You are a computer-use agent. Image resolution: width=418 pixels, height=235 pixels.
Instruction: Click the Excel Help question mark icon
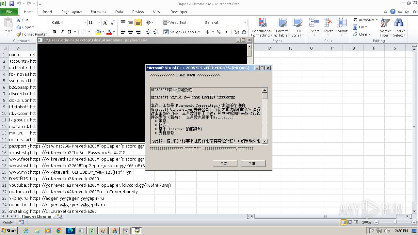(x=393, y=12)
